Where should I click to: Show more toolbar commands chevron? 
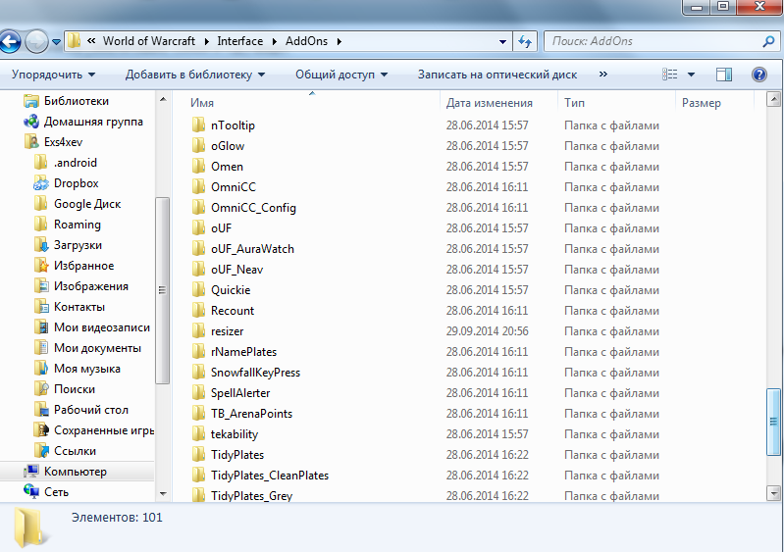(603, 74)
